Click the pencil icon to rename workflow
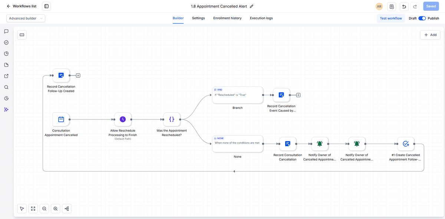Viewport: 445px width, 219px height. 252,6
